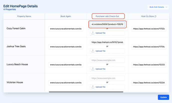Viewport: 172px width, 103px height.
Task: Click Upload file text for Luxury Beach House
Action: [x=100, y=69]
